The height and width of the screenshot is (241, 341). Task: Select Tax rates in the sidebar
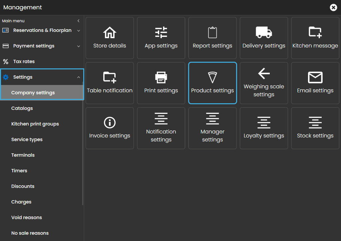[x=24, y=61]
